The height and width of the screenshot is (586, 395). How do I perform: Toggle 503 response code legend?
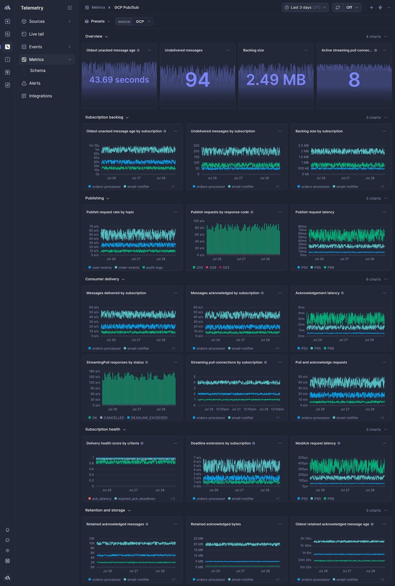point(224,268)
